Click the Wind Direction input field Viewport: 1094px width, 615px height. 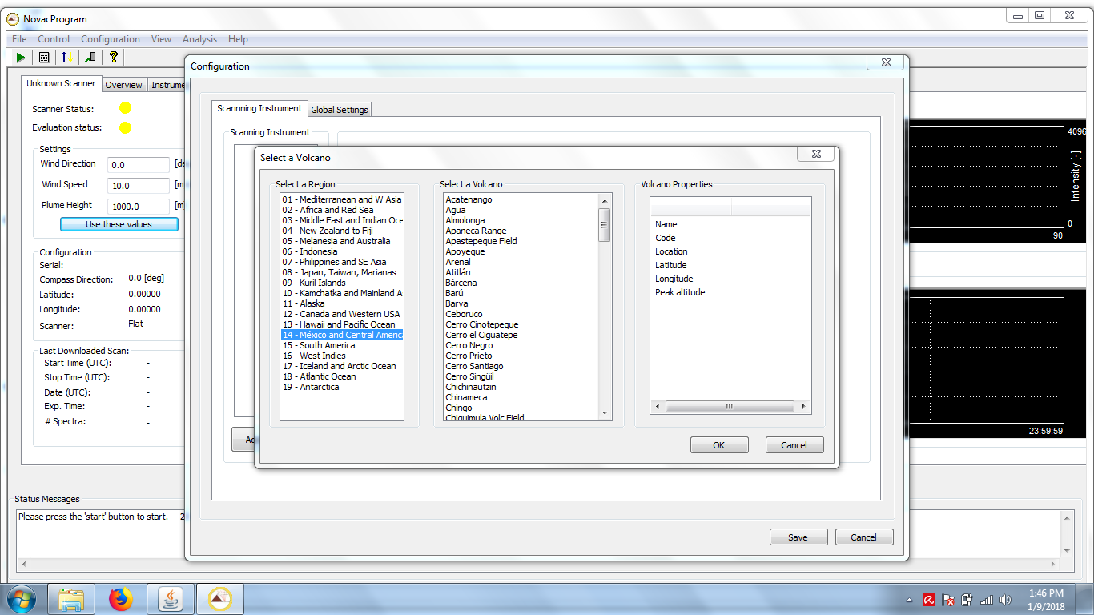click(x=139, y=165)
